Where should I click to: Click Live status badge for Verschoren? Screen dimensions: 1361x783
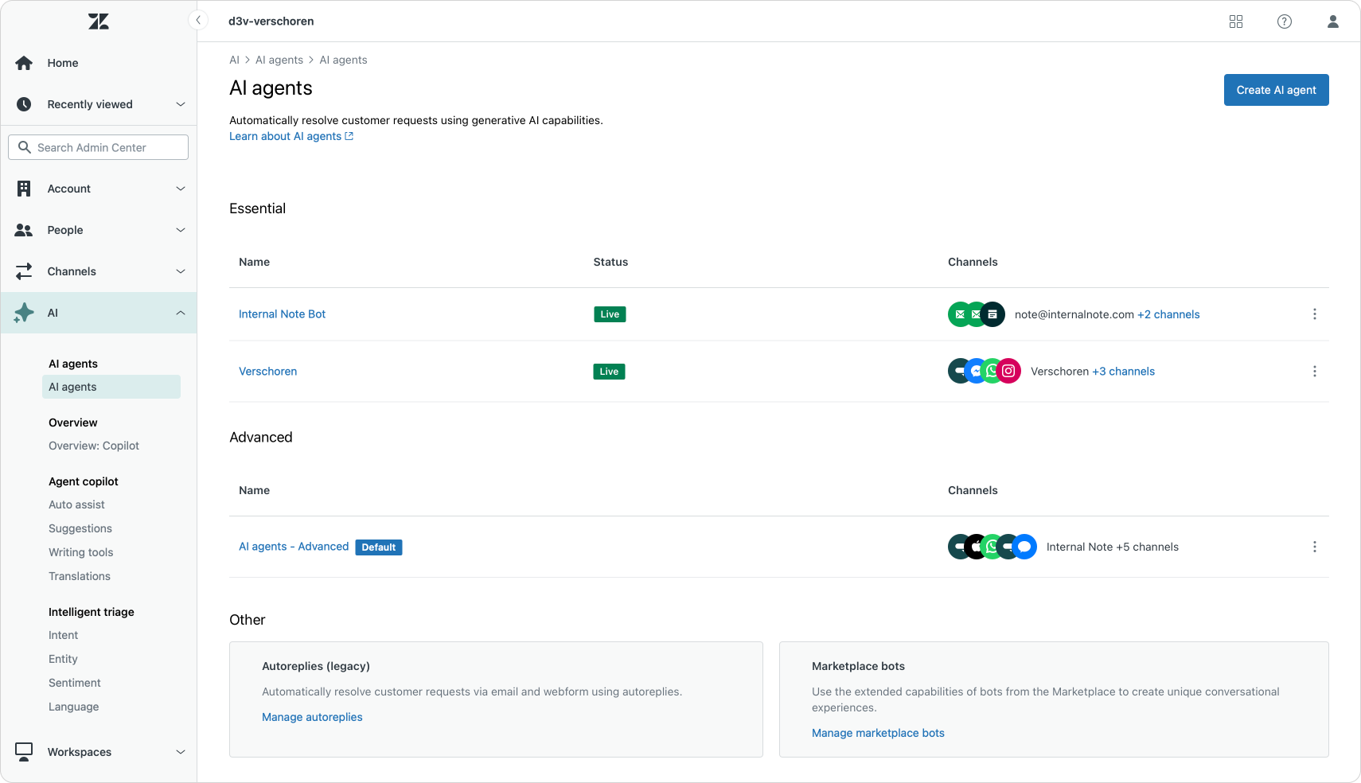609,372
